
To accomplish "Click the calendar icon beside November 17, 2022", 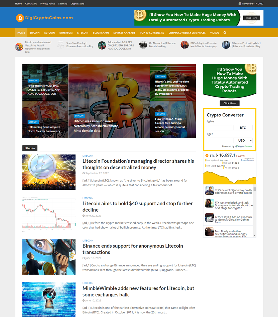I will pyautogui.click(x=240, y=4).
